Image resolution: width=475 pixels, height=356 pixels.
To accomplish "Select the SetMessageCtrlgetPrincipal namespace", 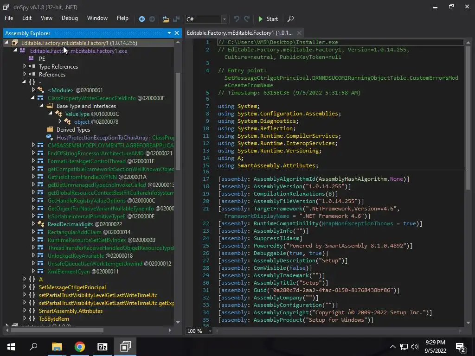I will 72,287.
